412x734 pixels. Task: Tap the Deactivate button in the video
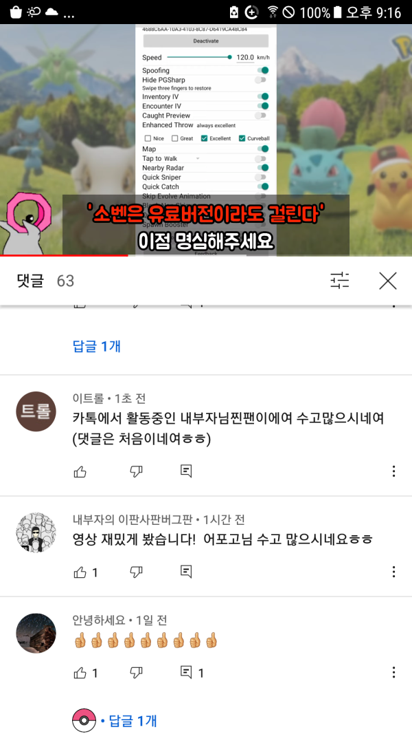(205, 41)
